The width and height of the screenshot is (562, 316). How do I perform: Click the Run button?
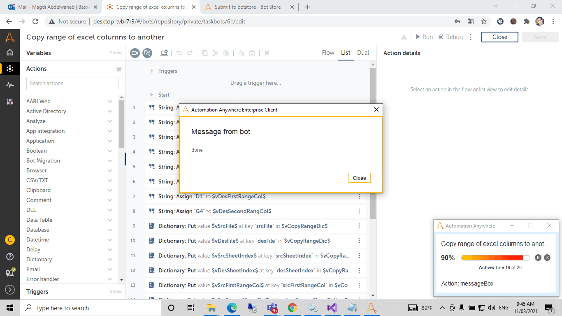(x=424, y=37)
